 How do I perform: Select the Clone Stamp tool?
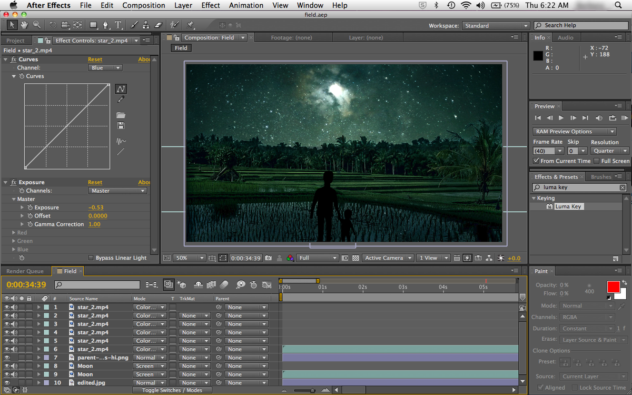(x=147, y=25)
